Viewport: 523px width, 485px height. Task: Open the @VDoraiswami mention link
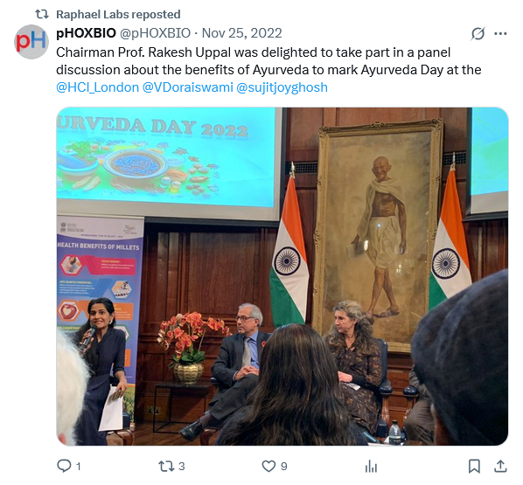click(187, 87)
